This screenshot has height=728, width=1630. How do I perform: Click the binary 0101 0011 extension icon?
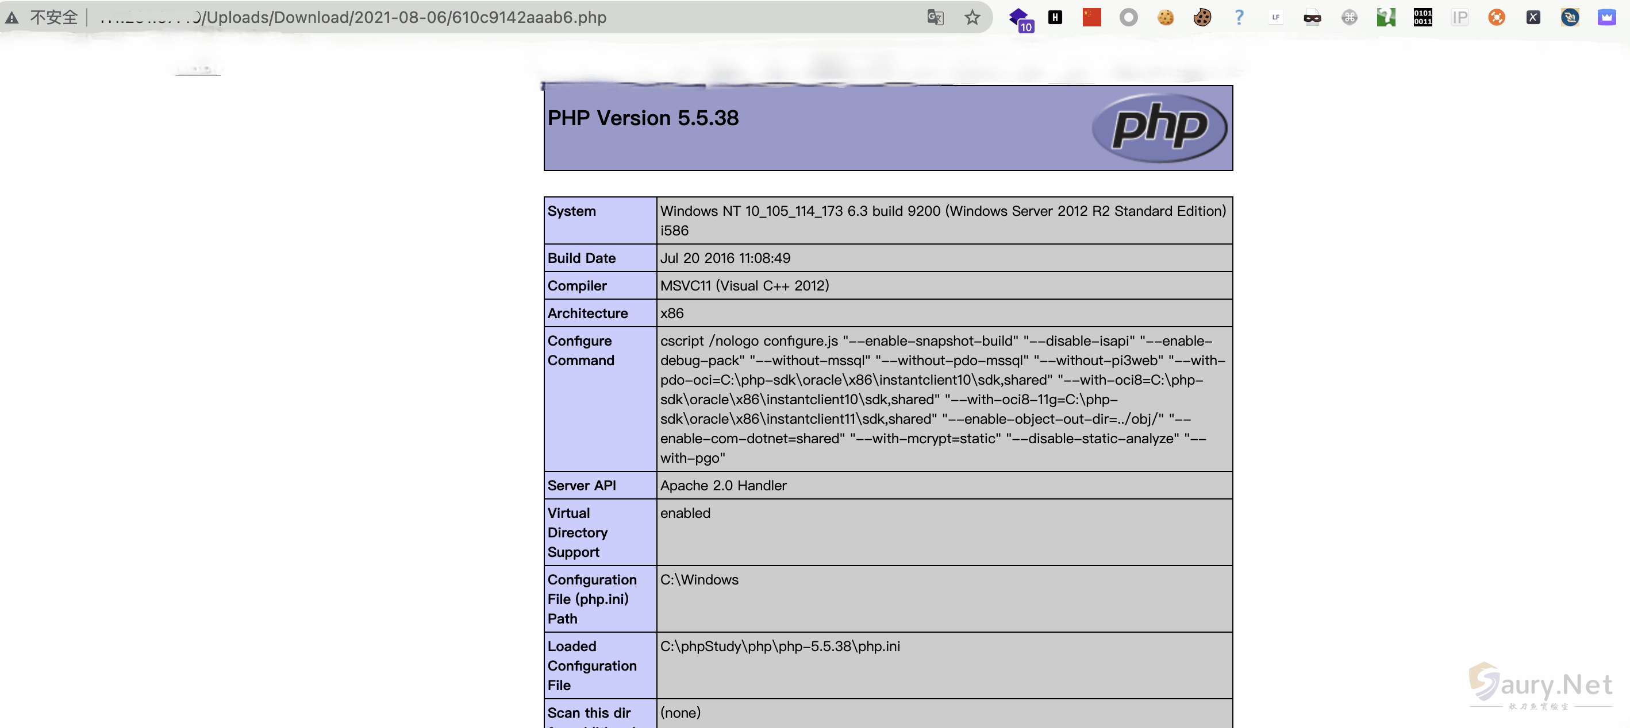[x=1423, y=17]
